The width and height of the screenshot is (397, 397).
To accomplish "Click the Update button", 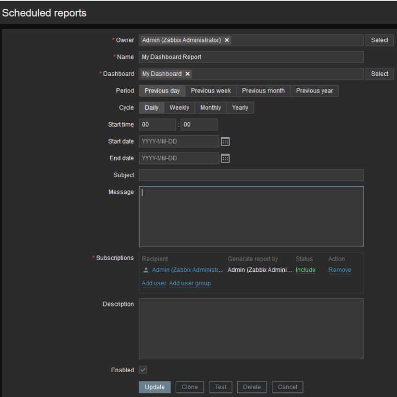I will tap(155, 387).
